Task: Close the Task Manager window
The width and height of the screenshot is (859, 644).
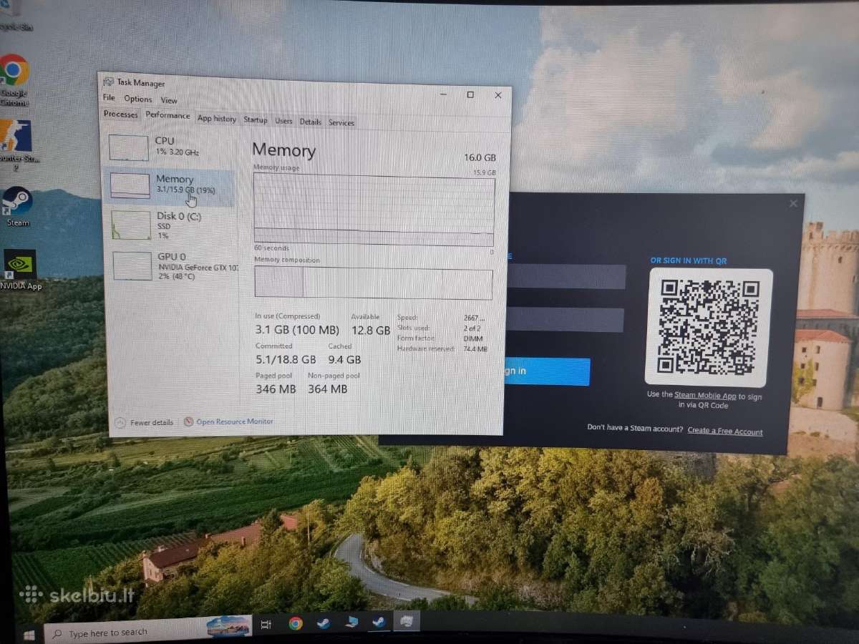Action: (498, 95)
